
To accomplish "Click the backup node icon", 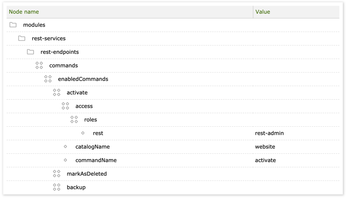I will (57, 188).
